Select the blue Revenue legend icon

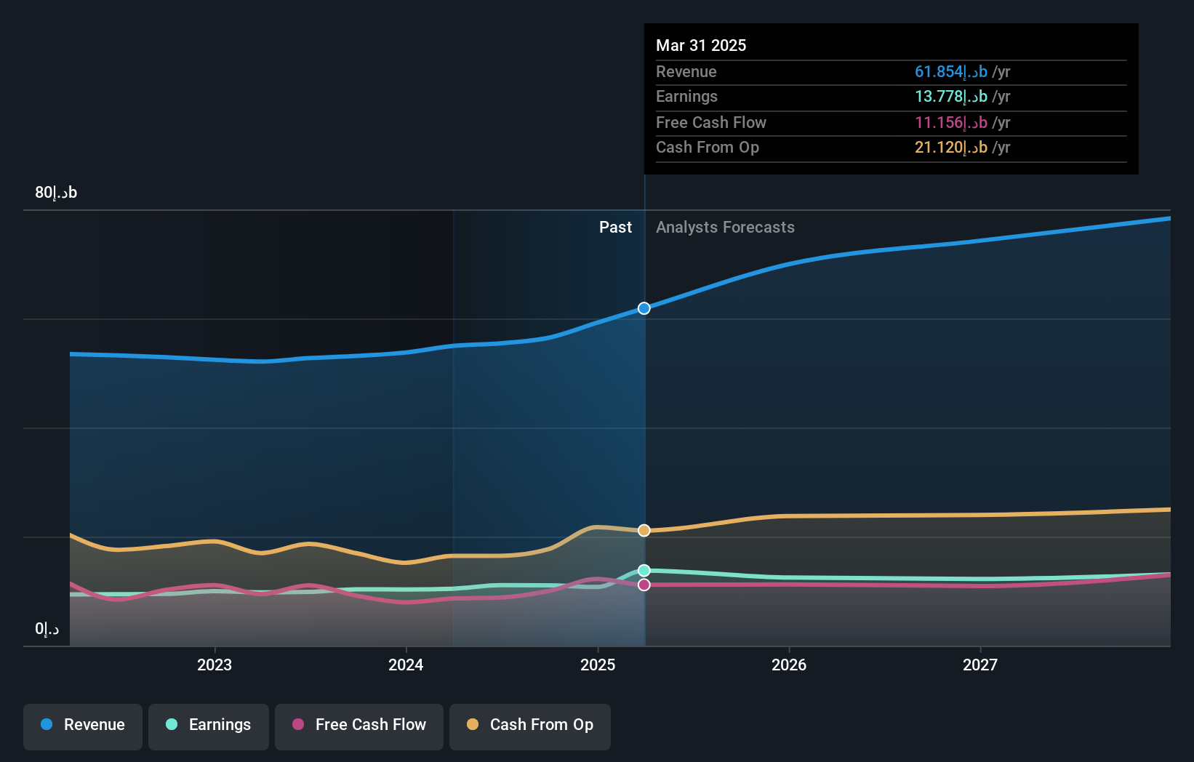coord(45,725)
